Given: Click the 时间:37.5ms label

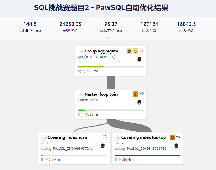Looking at the screenshot, I should coord(88,71).
